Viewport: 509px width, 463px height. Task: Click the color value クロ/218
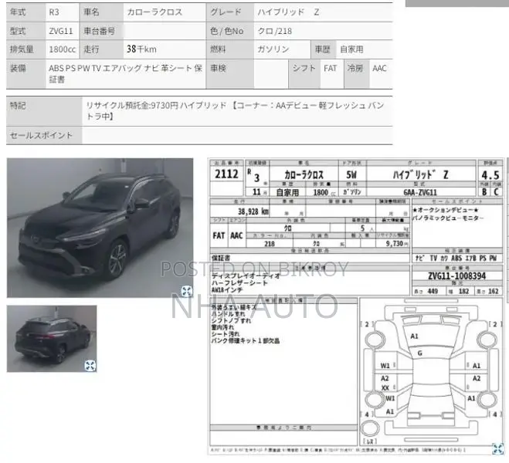click(x=275, y=31)
